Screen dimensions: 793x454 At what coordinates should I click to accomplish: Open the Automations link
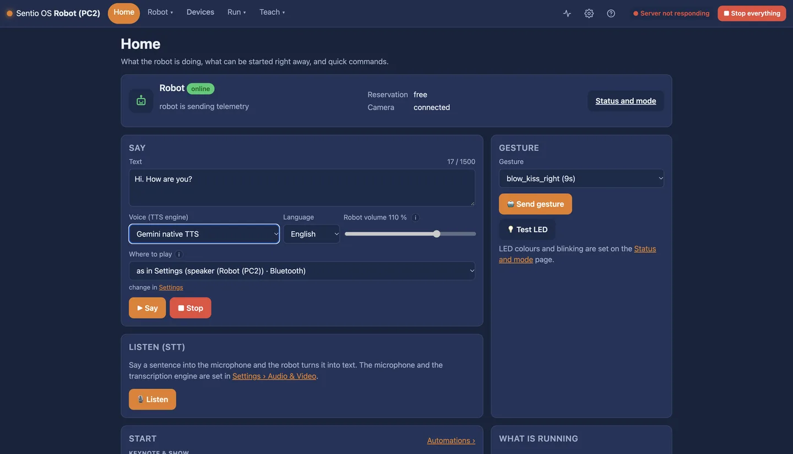[451, 440]
